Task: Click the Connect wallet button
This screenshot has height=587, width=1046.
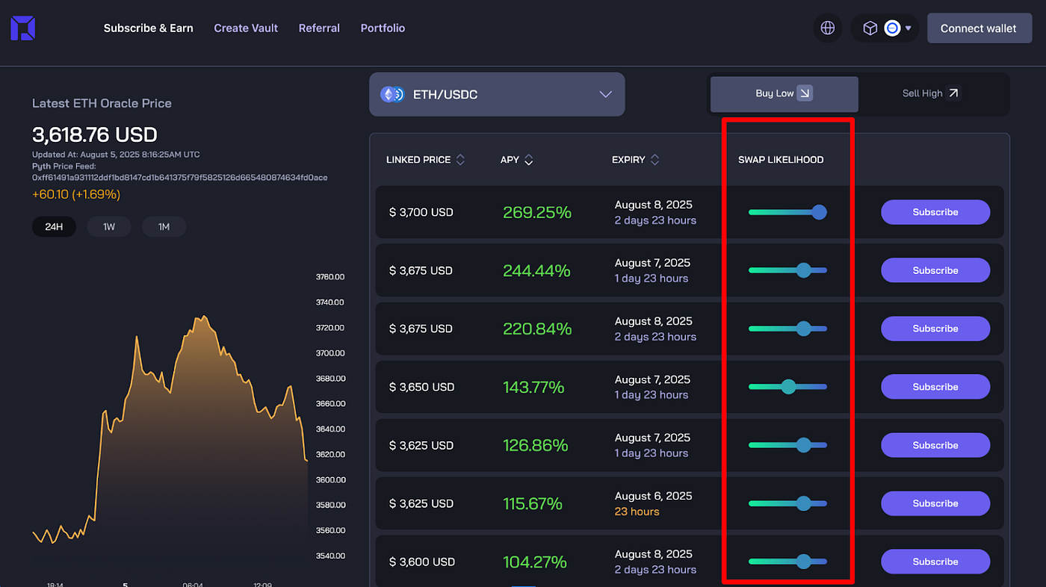Action: point(979,28)
